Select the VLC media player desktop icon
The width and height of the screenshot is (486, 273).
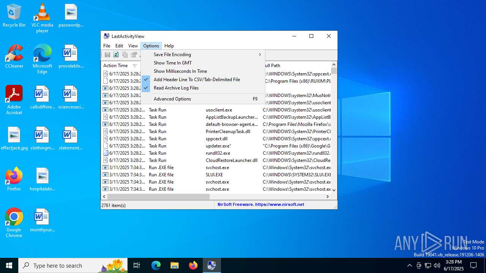click(42, 18)
